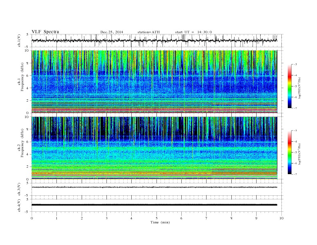317x245 pixels.
Task: Click the ch.1 spectrogram panel
Action: tap(154, 82)
